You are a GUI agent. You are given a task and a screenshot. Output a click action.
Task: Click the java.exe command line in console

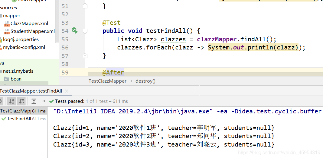pos(188,111)
